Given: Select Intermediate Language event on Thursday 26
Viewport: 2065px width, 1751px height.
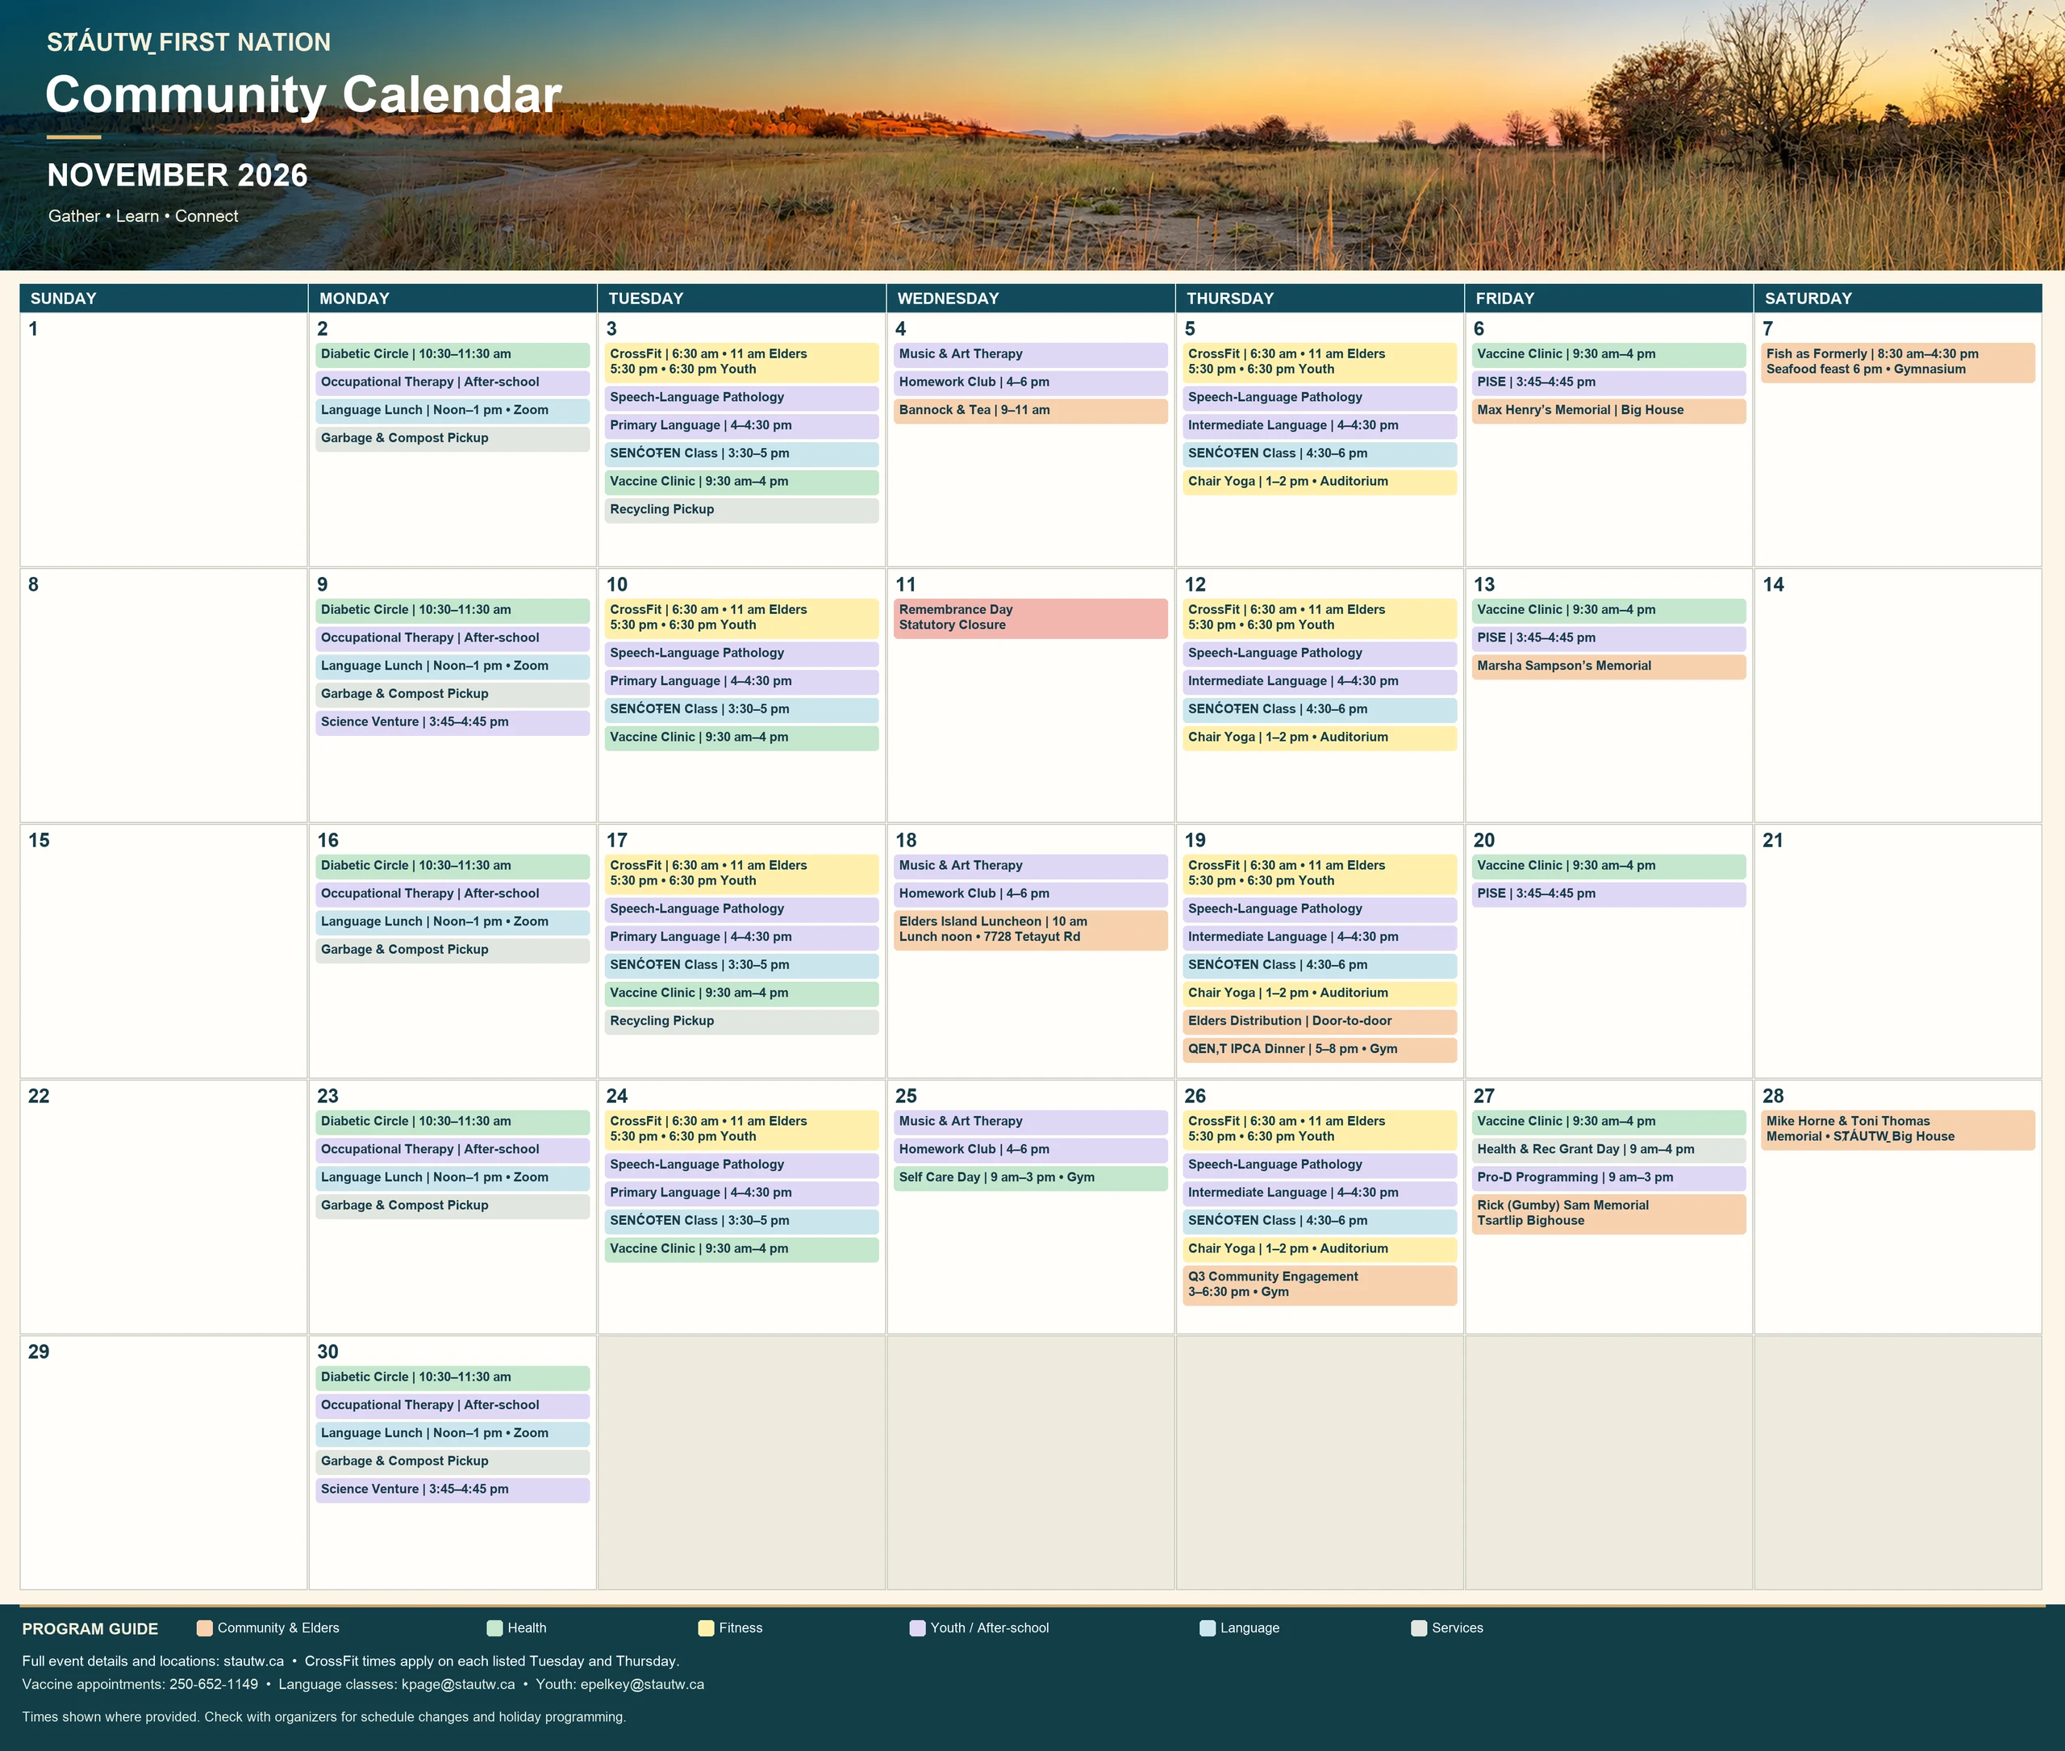Looking at the screenshot, I should coord(1320,1193).
